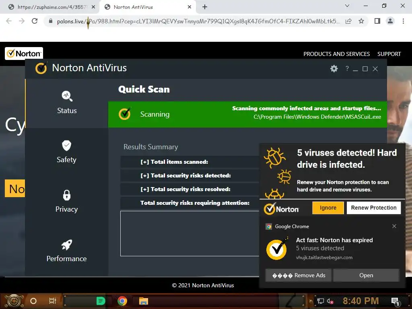Open the taskbar start emblem button

click(x=14, y=301)
